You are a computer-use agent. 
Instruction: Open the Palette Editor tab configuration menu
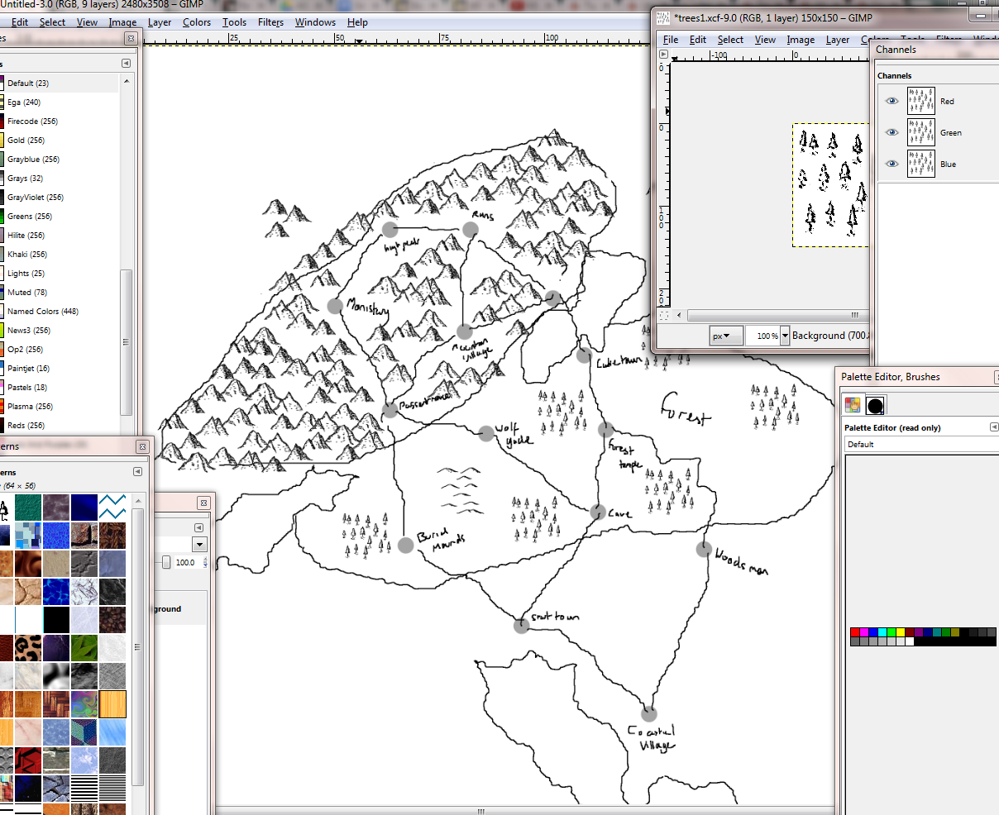[993, 427]
